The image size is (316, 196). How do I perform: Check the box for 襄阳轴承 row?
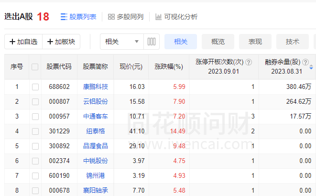35,191
